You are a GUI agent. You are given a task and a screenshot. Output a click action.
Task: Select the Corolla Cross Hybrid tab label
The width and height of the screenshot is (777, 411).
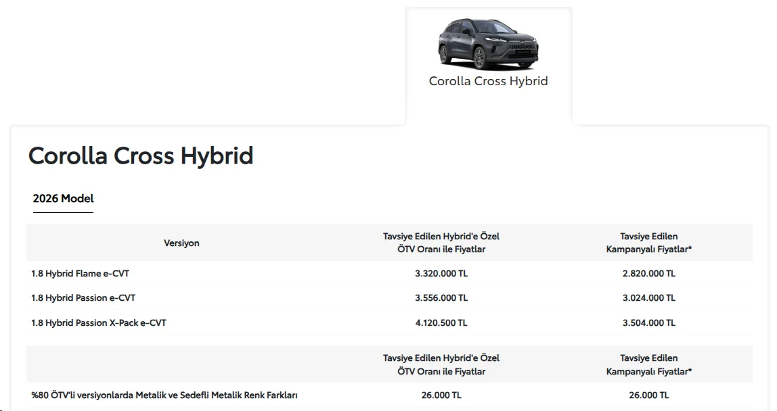coord(488,80)
